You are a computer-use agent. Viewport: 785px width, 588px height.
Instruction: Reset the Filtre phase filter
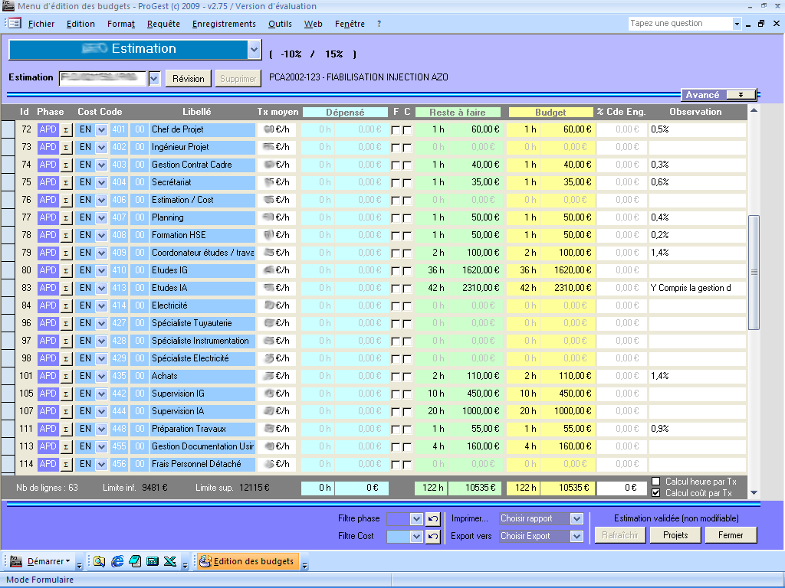tap(433, 518)
